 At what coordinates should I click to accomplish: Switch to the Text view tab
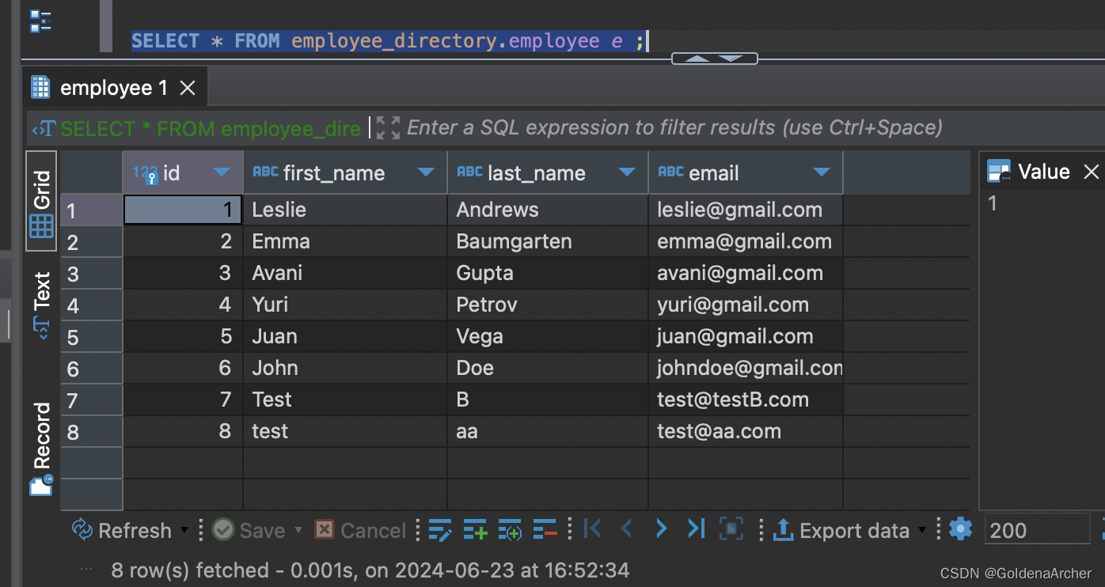click(x=41, y=305)
